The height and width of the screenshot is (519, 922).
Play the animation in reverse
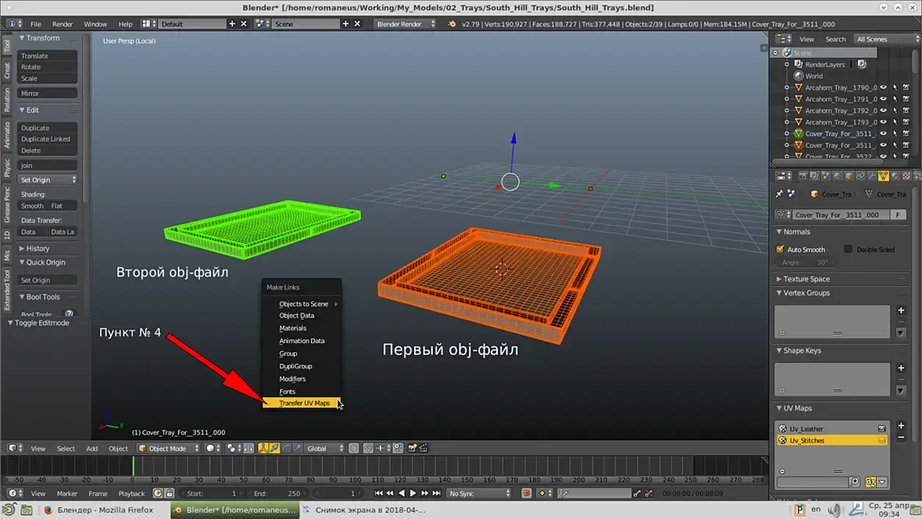pos(402,493)
